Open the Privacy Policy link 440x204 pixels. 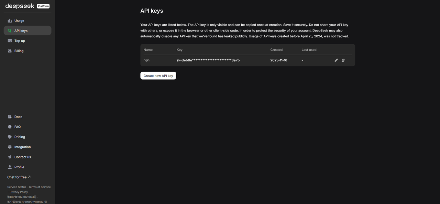(x=19, y=192)
